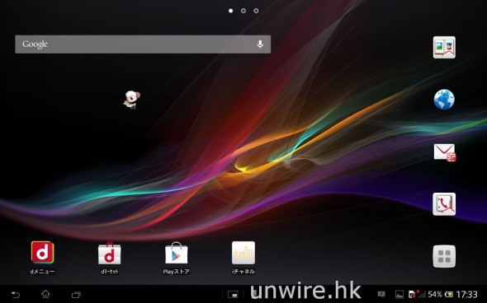Tap the message notification icon in status bar
487x303 pixels.
[381, 294]
